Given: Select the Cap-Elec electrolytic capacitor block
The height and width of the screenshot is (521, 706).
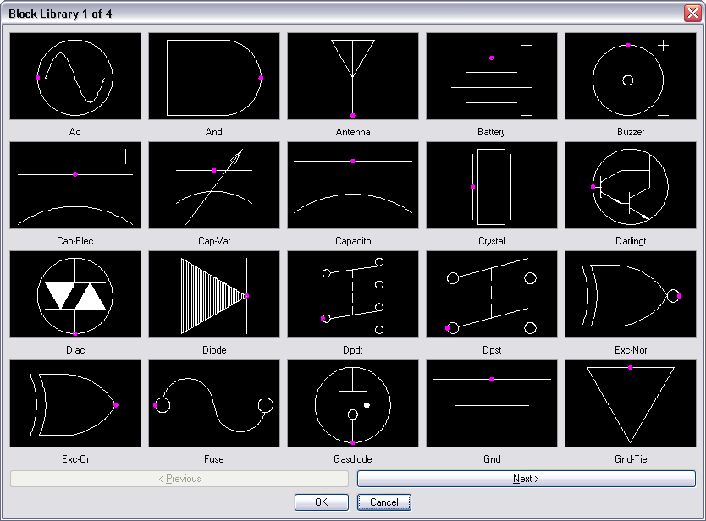Looking at the screenshot, I should coord(75,186).
